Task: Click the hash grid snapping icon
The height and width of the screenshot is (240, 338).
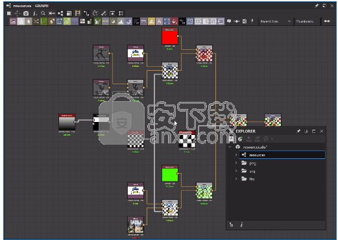Action: (121, 14)
